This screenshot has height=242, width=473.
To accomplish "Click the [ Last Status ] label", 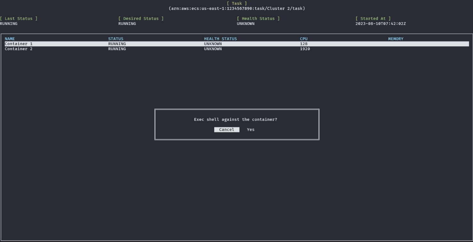I will (x=19, y=19).
